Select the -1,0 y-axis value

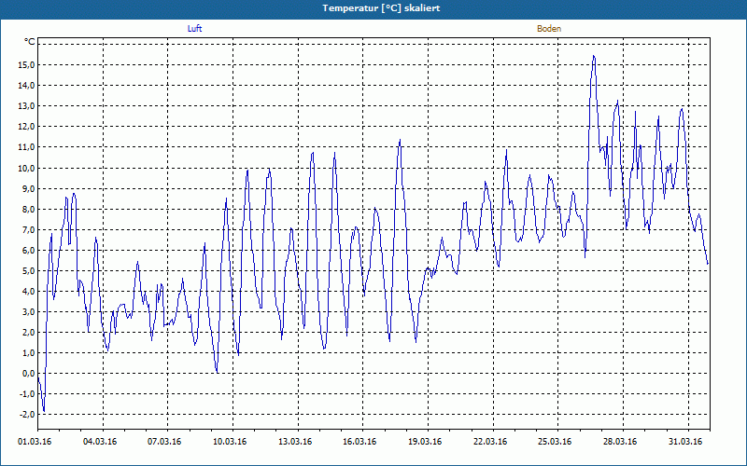click(26, 393)
